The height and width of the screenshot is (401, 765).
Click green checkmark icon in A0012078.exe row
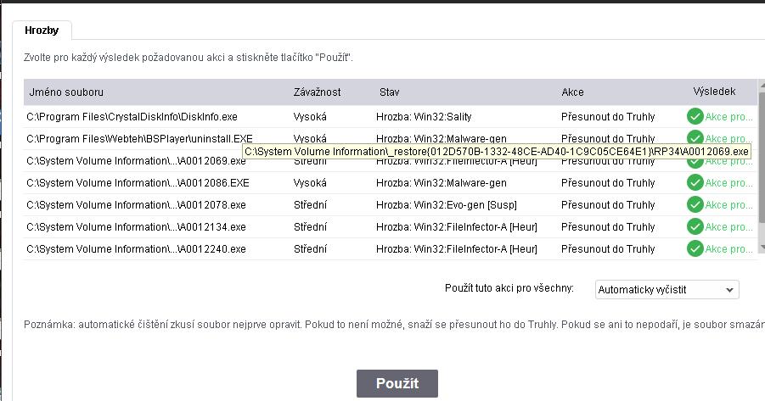tap(695, 204)
